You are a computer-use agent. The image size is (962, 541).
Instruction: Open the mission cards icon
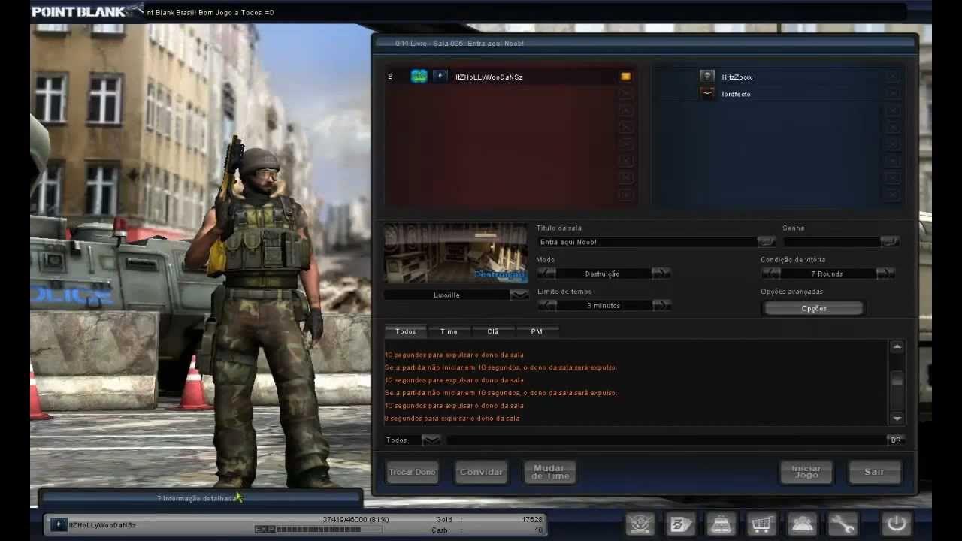(681, 524)
